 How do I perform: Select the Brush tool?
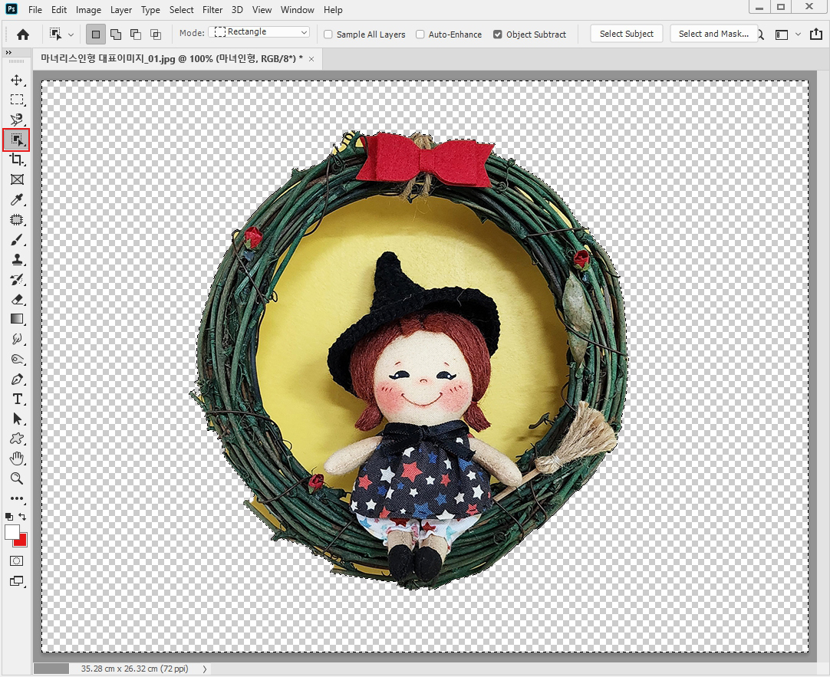tap(16, 239)
